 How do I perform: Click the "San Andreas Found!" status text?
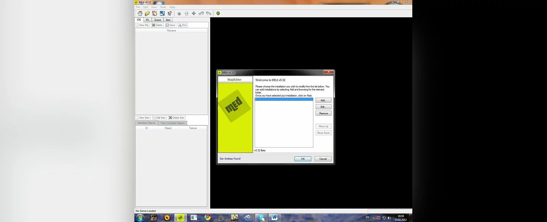[x=230, y=159]
